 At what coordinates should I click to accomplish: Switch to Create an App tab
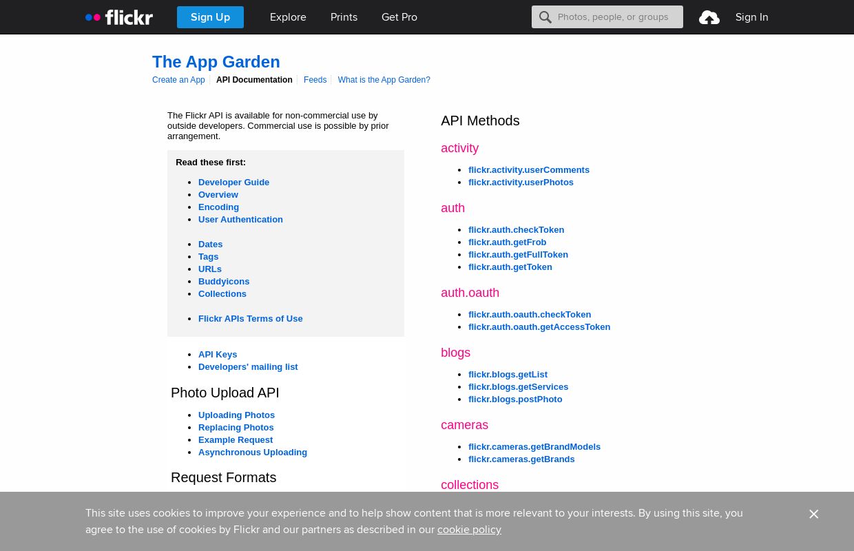click(178, 80)
